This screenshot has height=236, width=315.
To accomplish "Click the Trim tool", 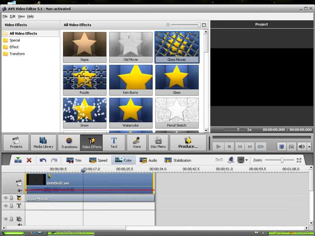I will (x=74, y=160).
